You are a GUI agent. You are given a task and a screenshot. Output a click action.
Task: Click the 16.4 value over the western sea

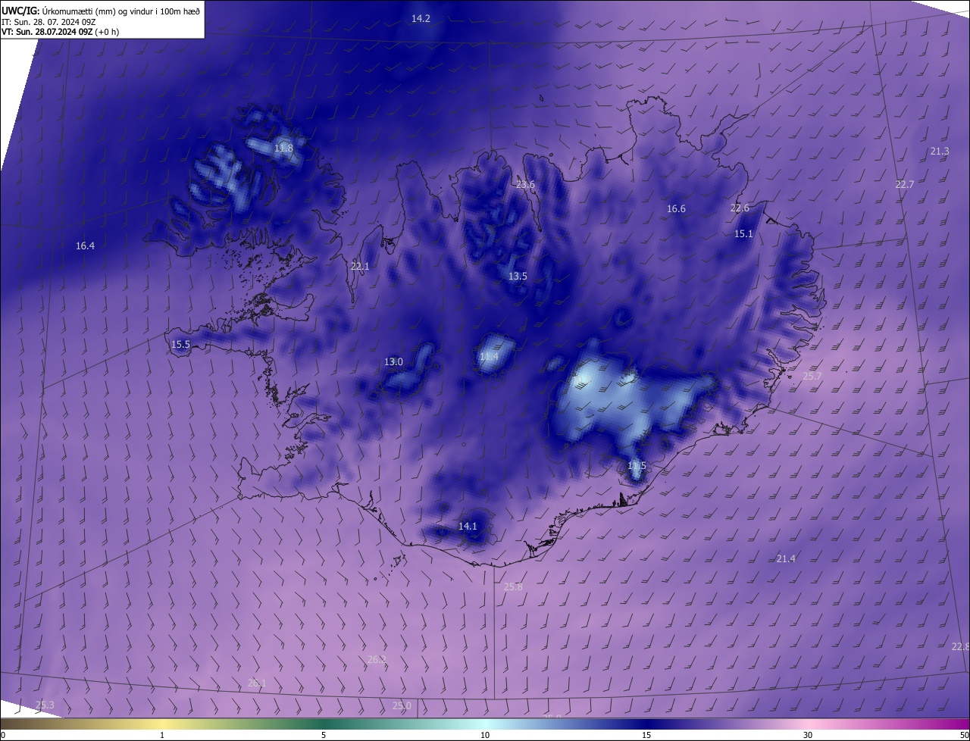click(x=85, y=245)
